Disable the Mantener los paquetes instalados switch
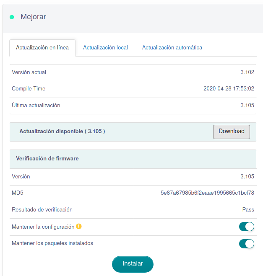This screenshot has height=276, width=263. [246, 243]
